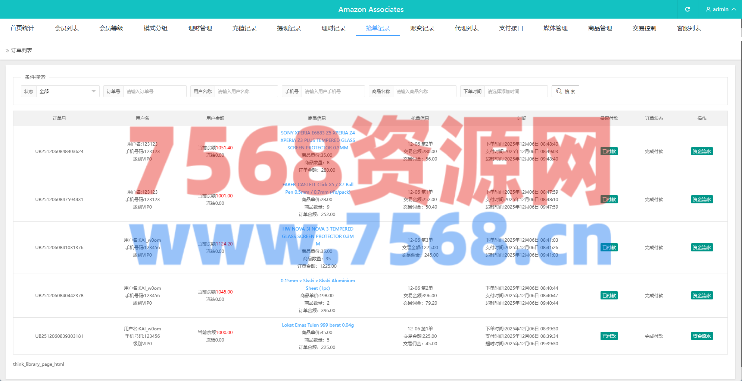Screen dimensions: 742x381
Task: Open the 充值记录 tab
Action: 244,28
